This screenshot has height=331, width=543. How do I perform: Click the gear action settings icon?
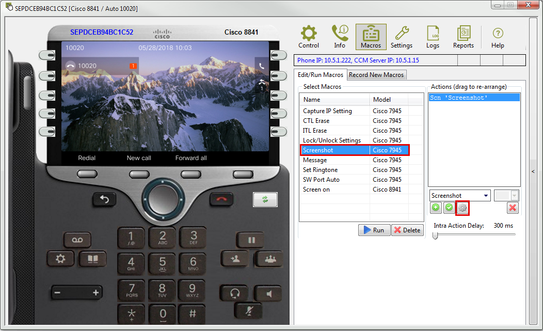point(462,208)
